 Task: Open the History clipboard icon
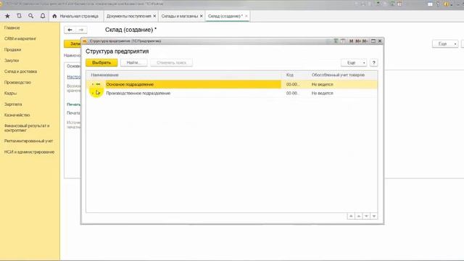[x=19, y=16]
